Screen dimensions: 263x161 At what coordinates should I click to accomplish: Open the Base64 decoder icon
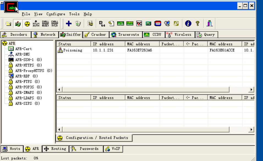(x=102, y=24)
